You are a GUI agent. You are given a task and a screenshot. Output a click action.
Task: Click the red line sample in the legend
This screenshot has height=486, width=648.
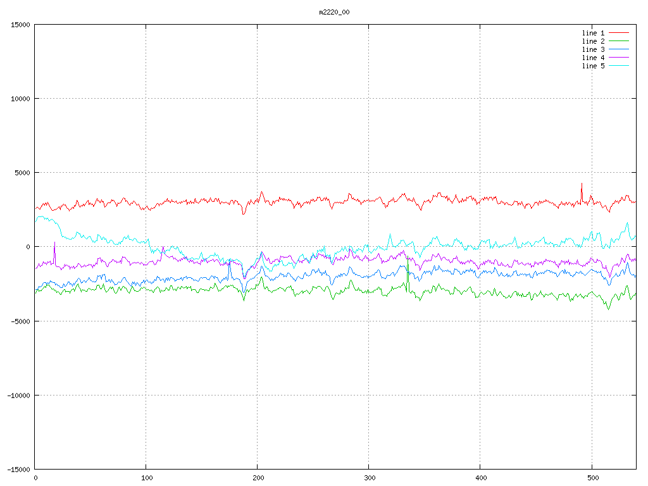click(x=619, y=33)
